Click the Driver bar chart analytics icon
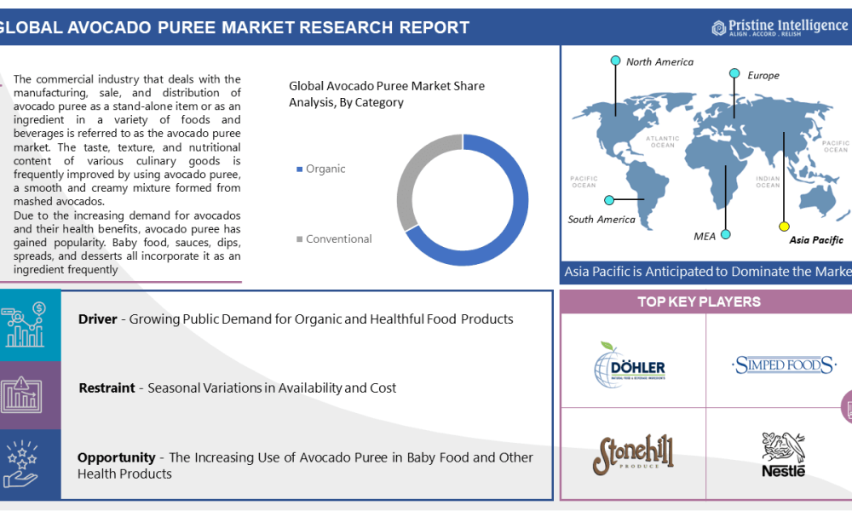Screen dimensions: 852x511 (23, 325)
